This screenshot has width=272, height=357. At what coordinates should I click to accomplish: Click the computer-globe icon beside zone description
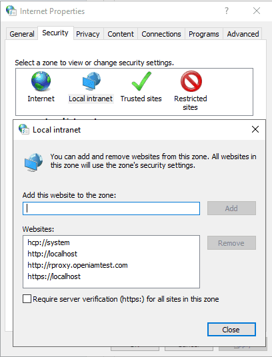33,162
